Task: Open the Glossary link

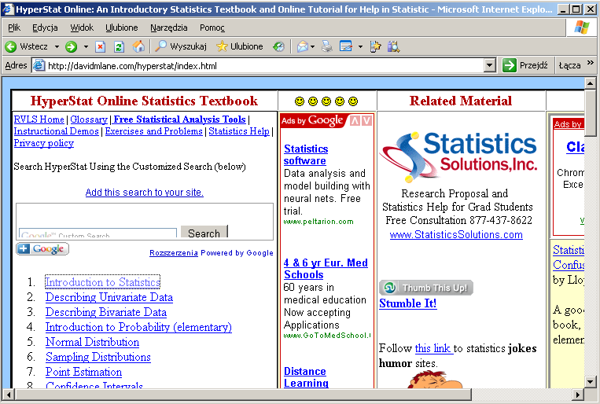Action: (89, 119)
